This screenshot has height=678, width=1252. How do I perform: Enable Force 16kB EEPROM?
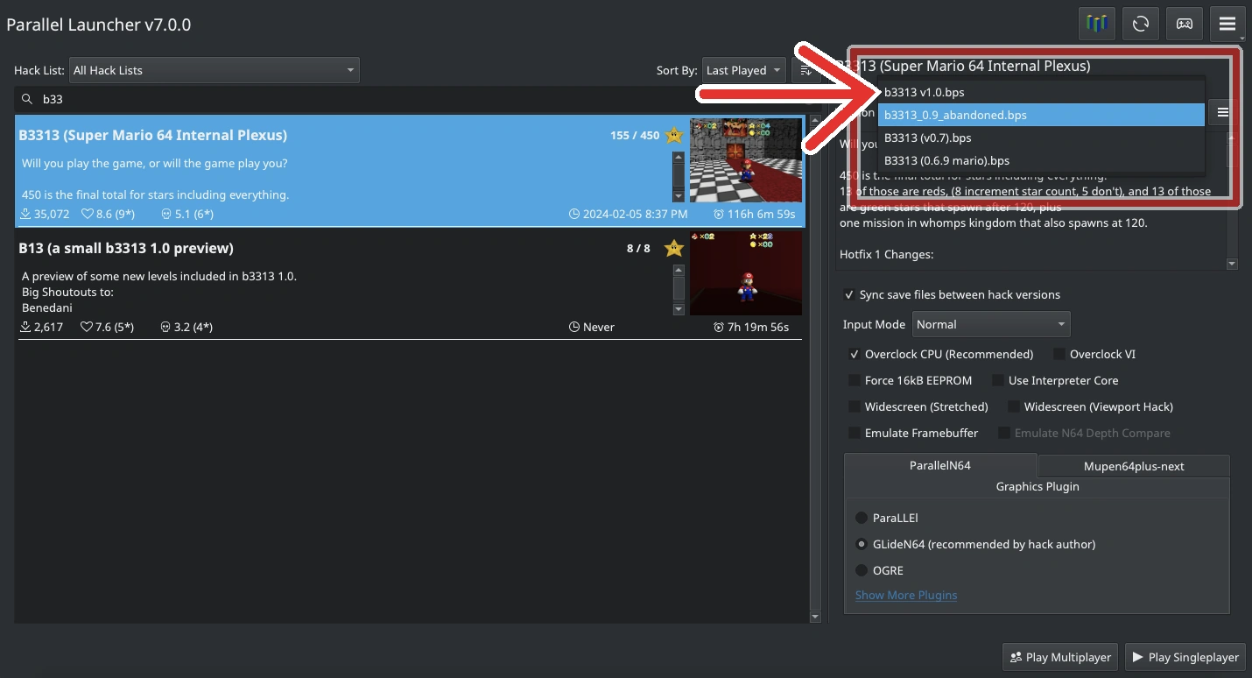(855, 380)
